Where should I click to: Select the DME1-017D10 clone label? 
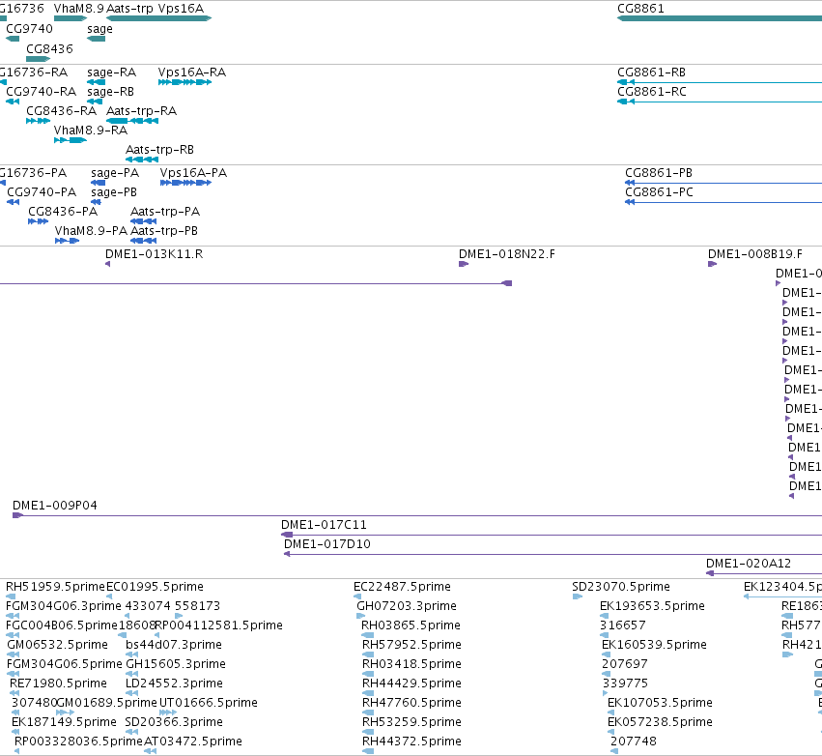click(327, 544)
